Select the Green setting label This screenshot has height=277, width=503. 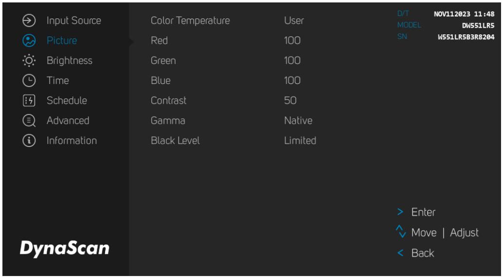click(163, 61)
